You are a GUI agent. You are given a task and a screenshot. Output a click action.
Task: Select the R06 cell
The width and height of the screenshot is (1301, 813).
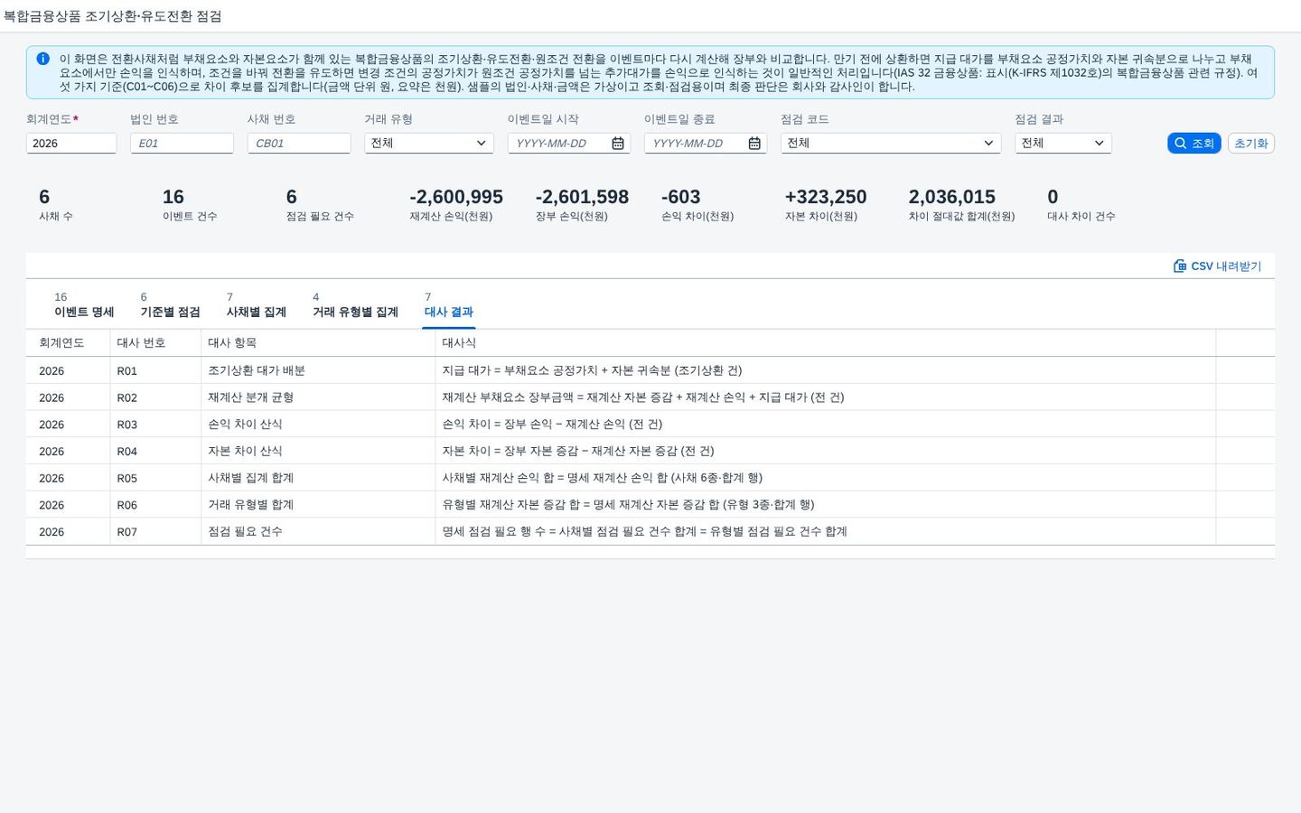pos(155,504)
